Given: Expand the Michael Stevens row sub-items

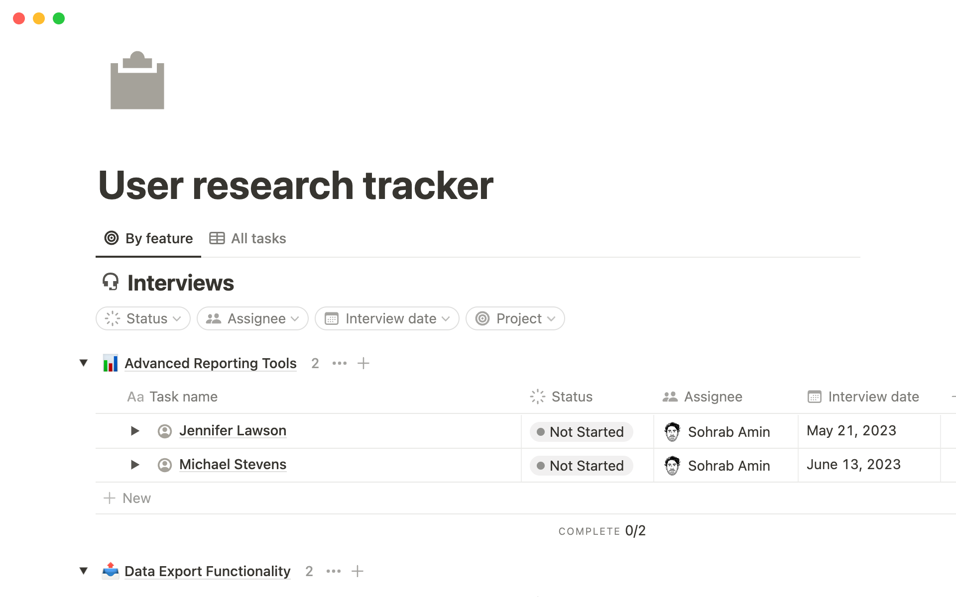Looking at the screenshot, I should click(134, 465).
